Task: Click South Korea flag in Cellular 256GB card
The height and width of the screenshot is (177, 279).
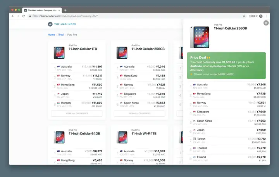Action: (121, 103)
